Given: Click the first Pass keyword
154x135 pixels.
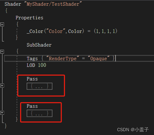Looking at the screenshot, I should pos(32,79).
